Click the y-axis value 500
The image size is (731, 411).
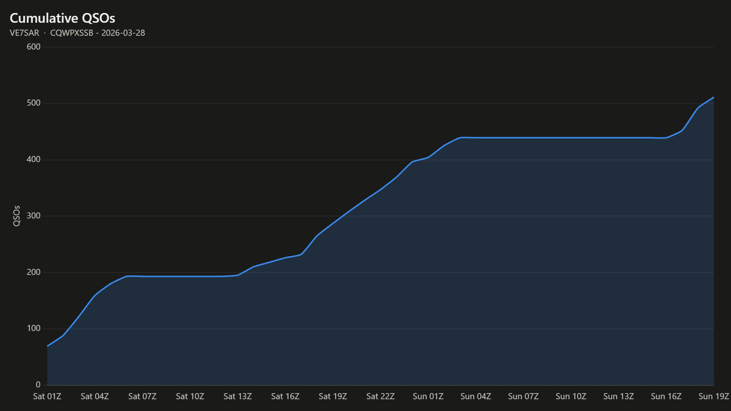point(34,103)
